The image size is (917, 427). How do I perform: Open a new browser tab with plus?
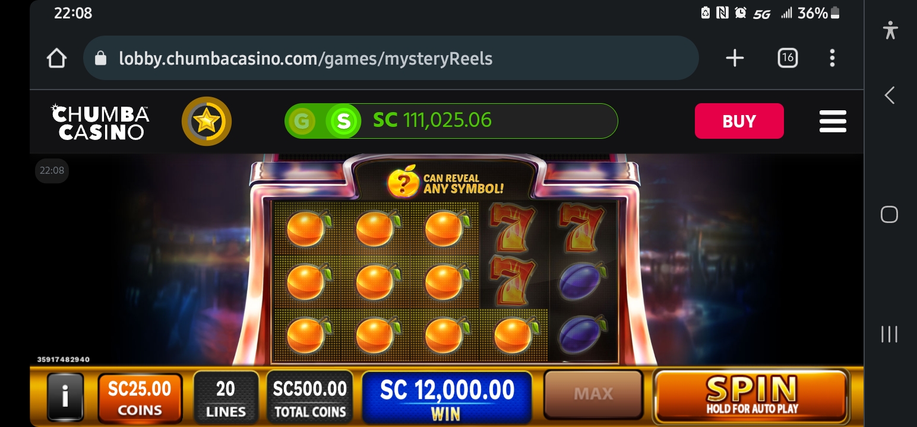[735, 58]
